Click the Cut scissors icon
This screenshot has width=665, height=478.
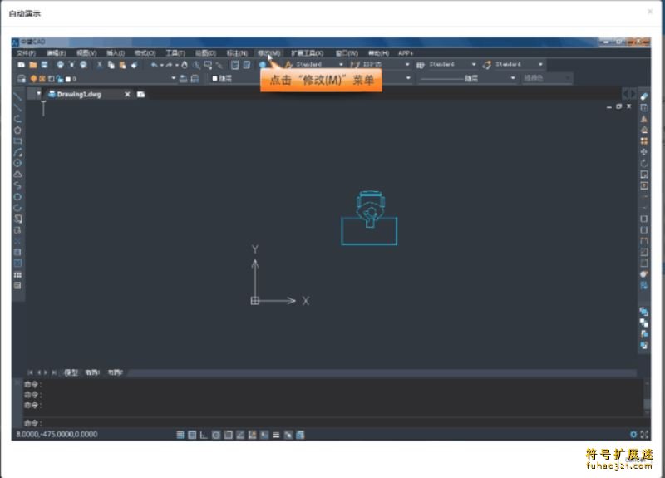[x=100, y=65]
